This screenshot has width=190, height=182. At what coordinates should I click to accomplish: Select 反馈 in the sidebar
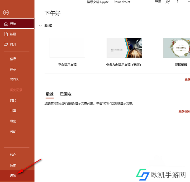tap(17, 165)
